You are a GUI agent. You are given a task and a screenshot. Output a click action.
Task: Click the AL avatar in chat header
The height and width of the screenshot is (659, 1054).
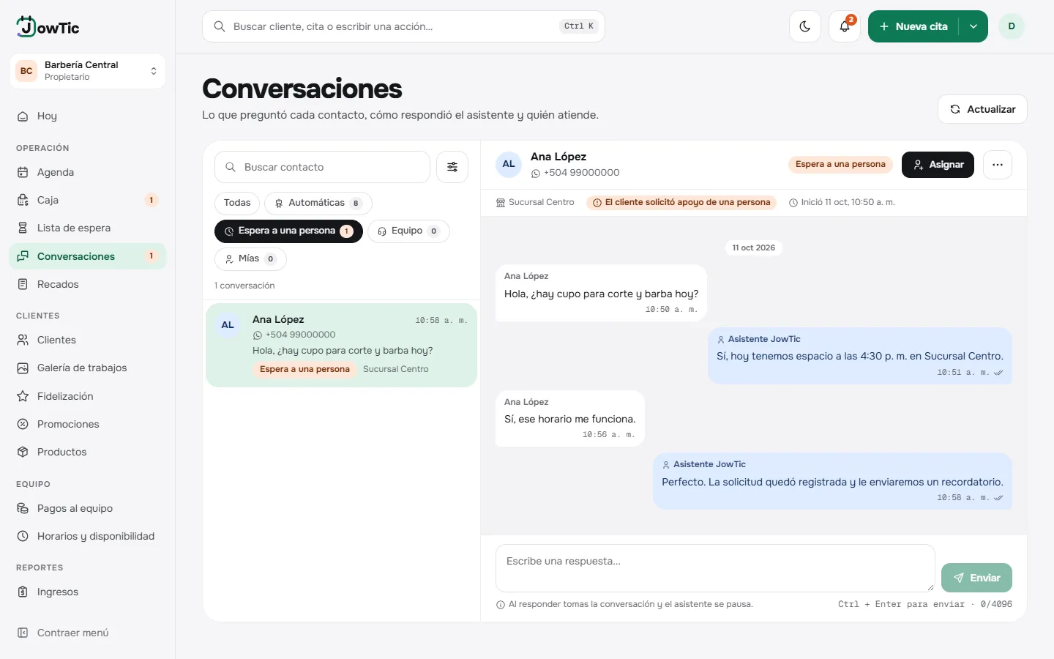(x=509, y=164)
